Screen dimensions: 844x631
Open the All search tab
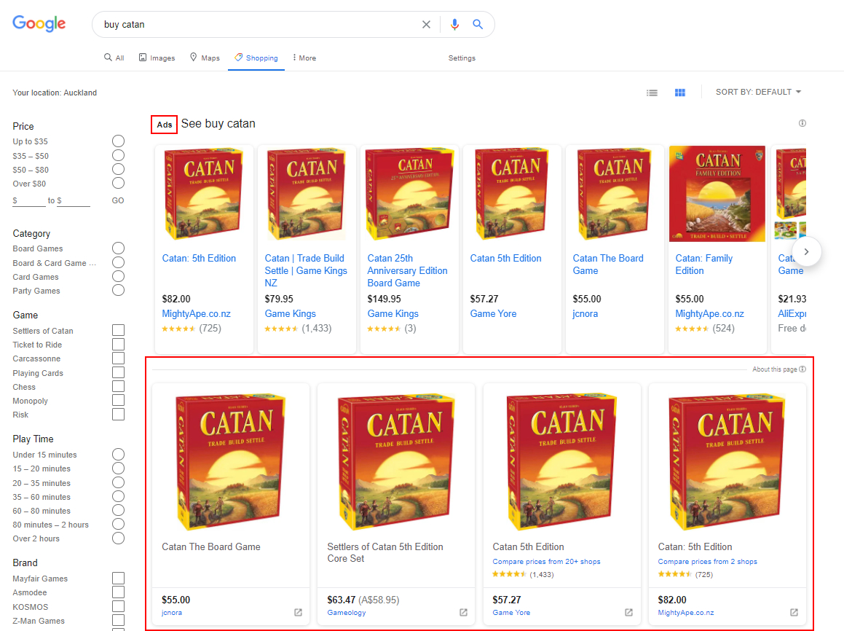[114, 58]
